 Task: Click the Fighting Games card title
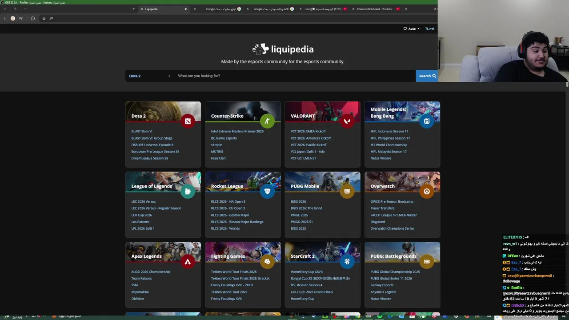[x=228, y=256]
